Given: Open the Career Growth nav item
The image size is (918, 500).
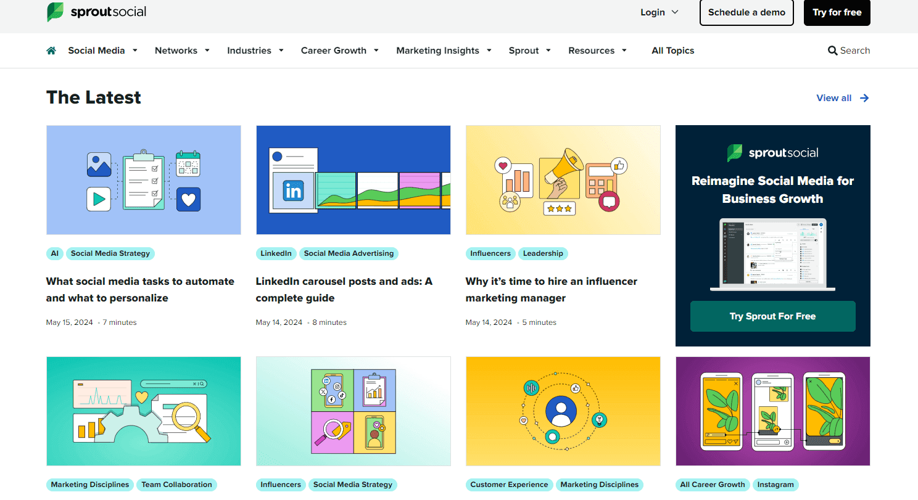Looking at the screenshot, I should click(x=334, y=51).
